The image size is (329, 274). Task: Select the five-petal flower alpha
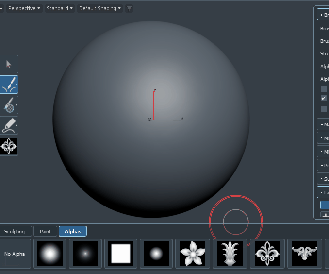click(x=193, y=254)
